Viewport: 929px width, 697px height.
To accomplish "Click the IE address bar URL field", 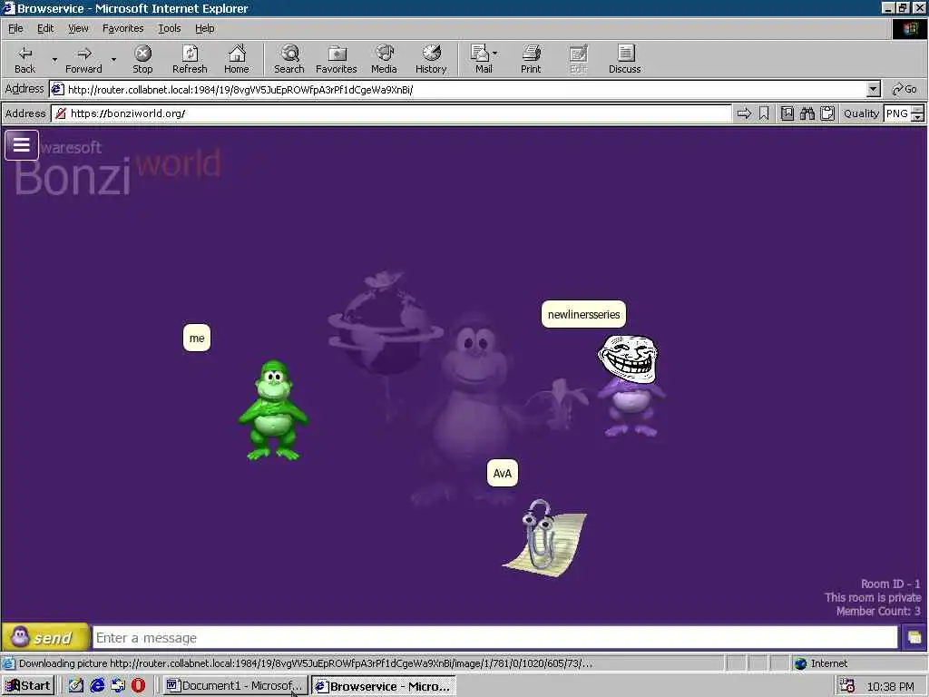I will tap(458, 90).
